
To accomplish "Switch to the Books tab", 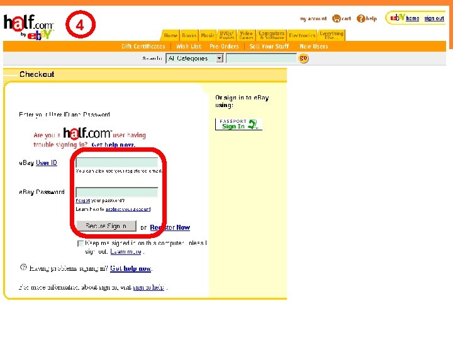I will coord(189,35).
